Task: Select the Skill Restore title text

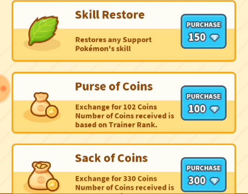Action: (x=110, y=15)
